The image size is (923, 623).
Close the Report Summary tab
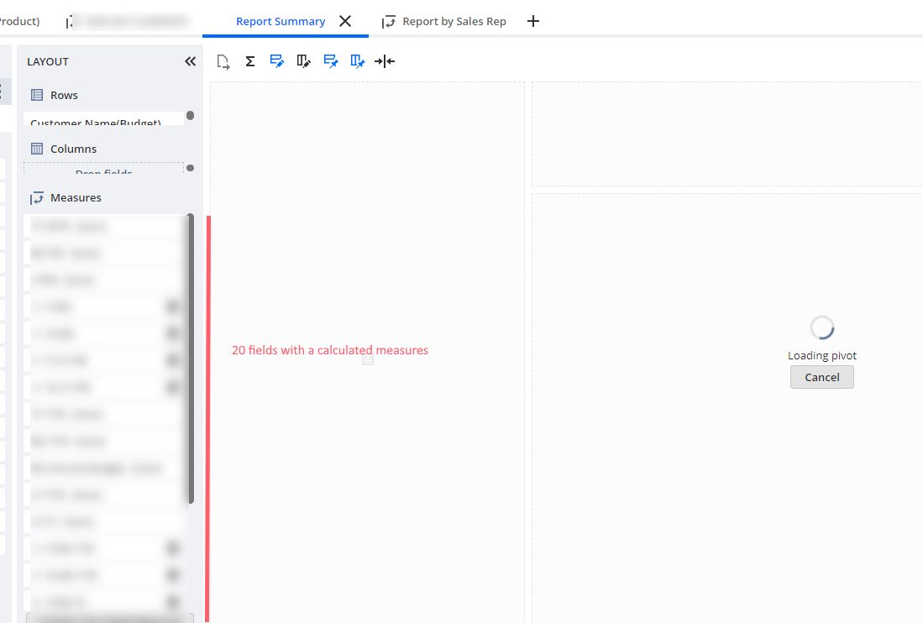[x=345, y=21]
